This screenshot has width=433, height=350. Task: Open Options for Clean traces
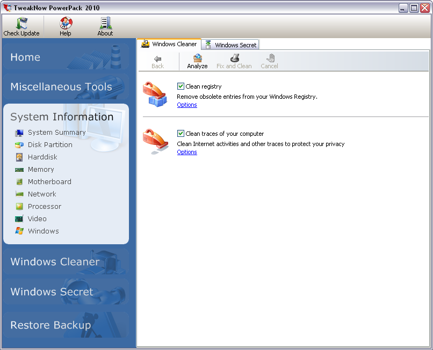point(187,152)
